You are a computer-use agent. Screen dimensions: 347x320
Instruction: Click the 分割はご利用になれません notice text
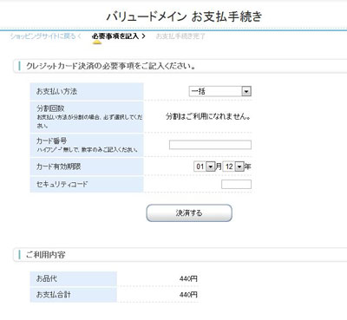pyautogui.click(x=208, y=116)
